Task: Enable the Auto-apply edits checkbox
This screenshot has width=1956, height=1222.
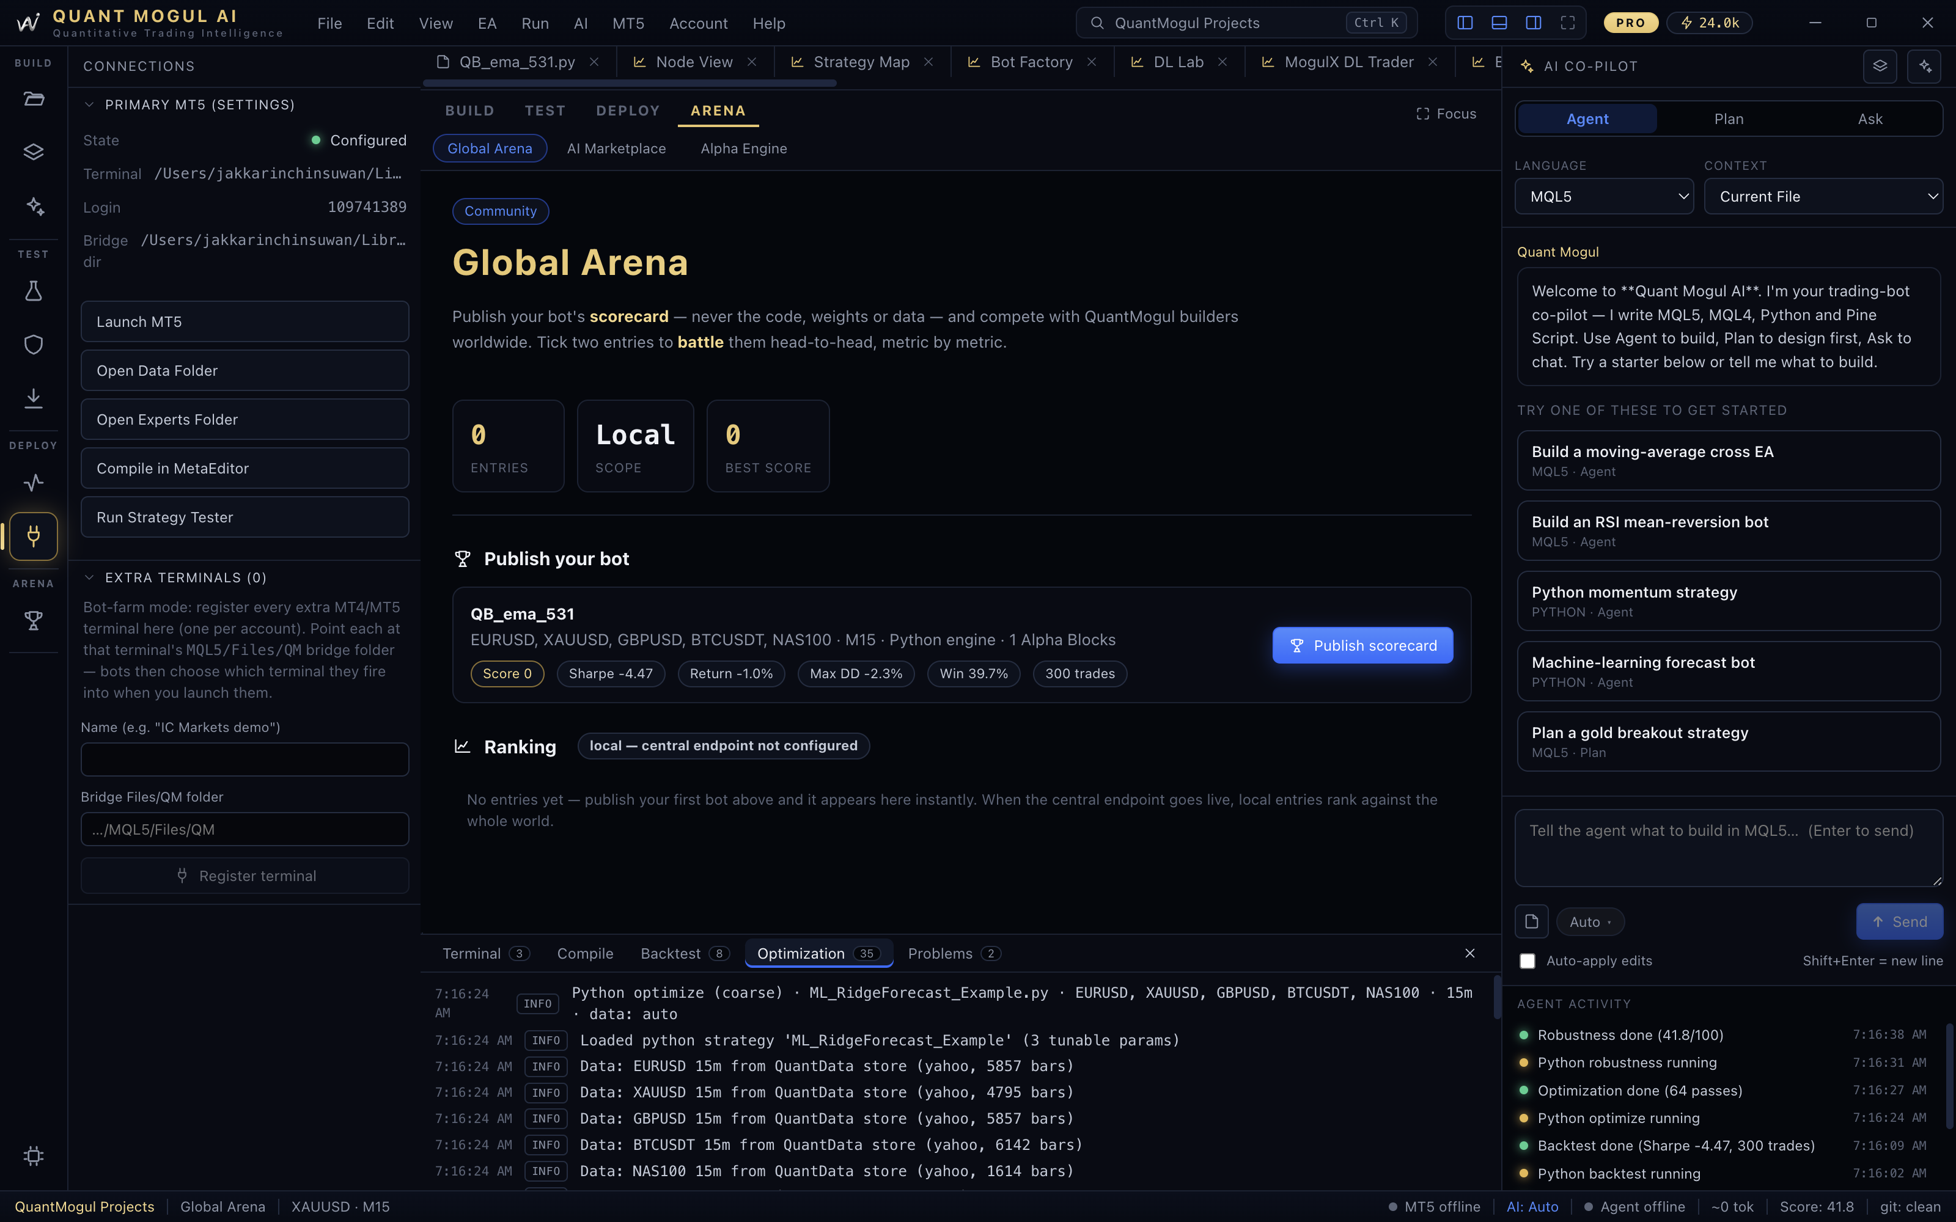Action: (1527, 961)
